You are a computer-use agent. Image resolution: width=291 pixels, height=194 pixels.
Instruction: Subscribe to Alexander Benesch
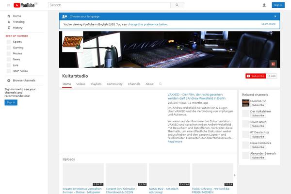click(258, 158)
